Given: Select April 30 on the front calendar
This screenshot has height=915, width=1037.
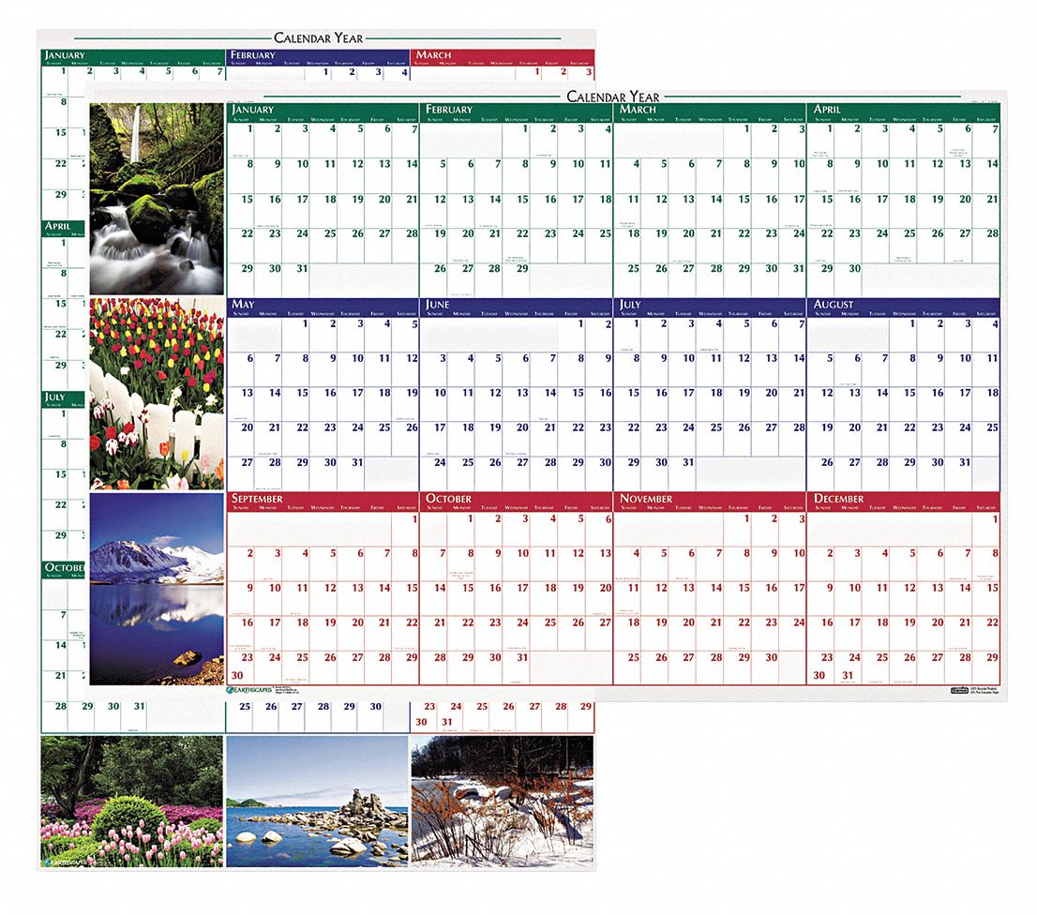Looking at the screenshot, I should click(x=849, y=279).
